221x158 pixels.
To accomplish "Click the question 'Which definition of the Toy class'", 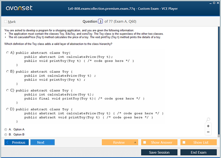I will click(x=58, y=44).
